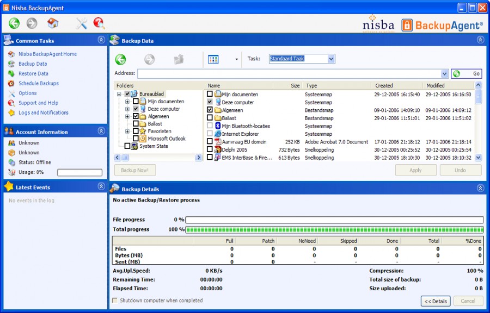Open the Support and Help link

click(x=39, y=103)
